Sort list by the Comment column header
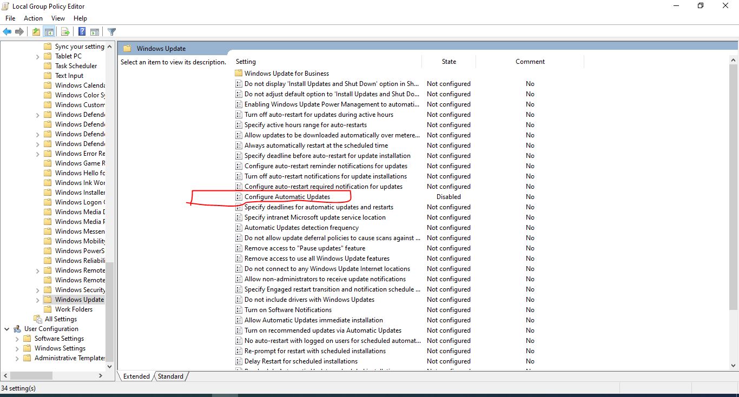 [x=530, y=62]
